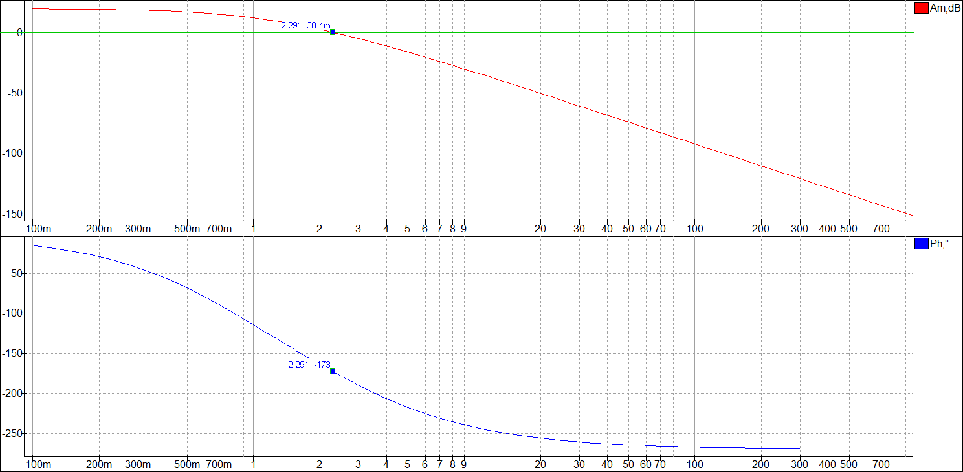Click the 200 frequency label under the phase plot
The image size is (963, 472).
tap(761, 465)
